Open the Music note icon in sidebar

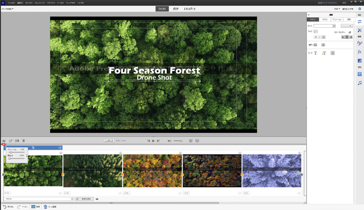click(360, 83)
